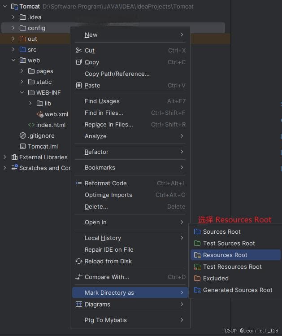Mark directory as Generated Sources Root
282x336 pixels.
pyautogui.click(x=235, y=290)
